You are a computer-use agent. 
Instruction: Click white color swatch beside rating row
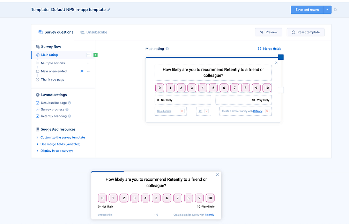[x=281, y=90]
